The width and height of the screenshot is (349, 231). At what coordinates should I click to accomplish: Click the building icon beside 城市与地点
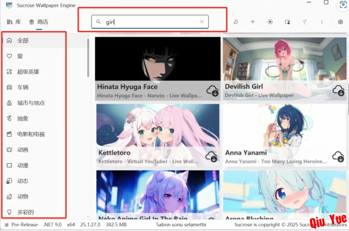[x=9, y=103]
